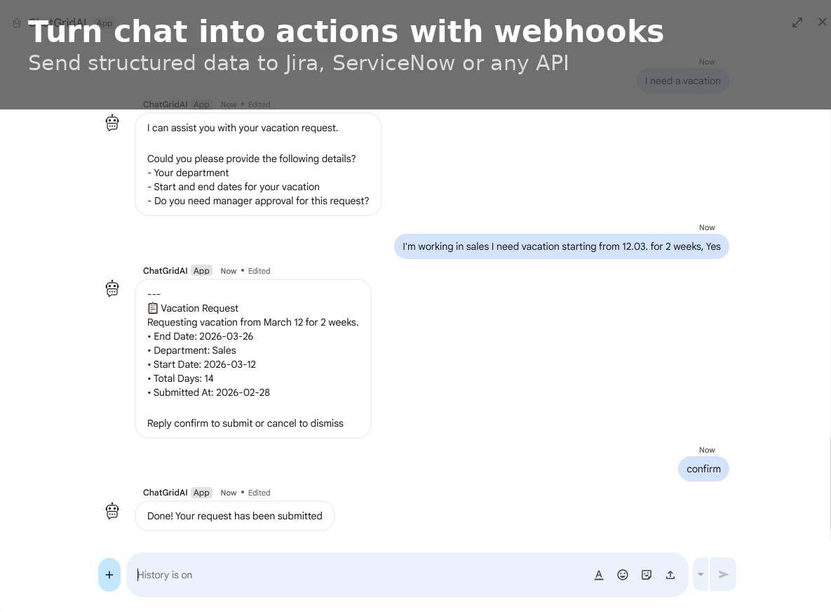Click the App badge above Done message

click(x=201, y=493)
